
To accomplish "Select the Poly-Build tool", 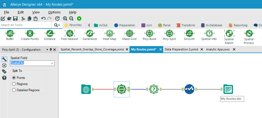I will [x=149, y=35].
